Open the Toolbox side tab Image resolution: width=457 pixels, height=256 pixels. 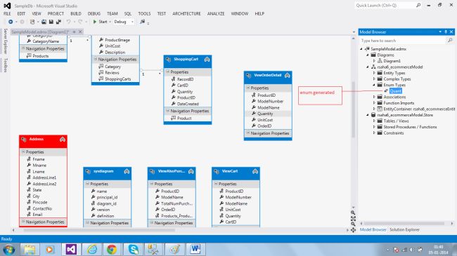pos(5,65)
